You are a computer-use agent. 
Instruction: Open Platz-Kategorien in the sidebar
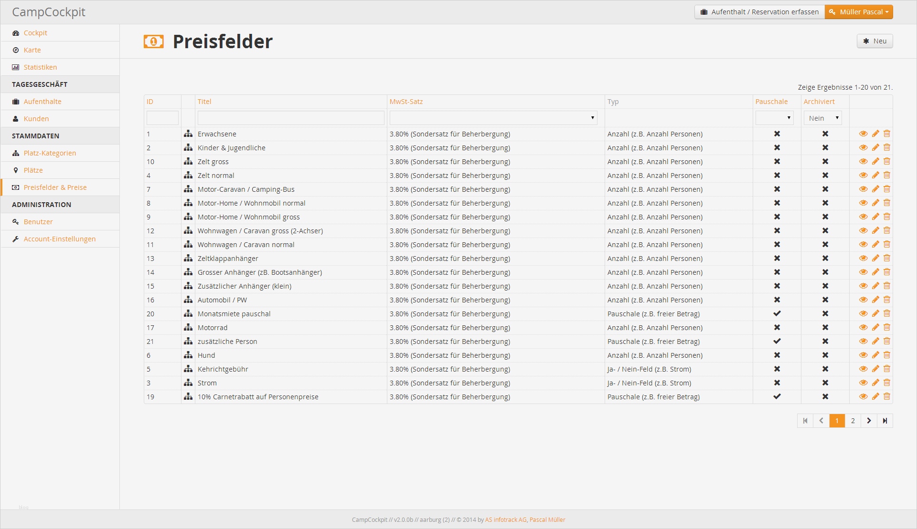click(x=50, y=153)
